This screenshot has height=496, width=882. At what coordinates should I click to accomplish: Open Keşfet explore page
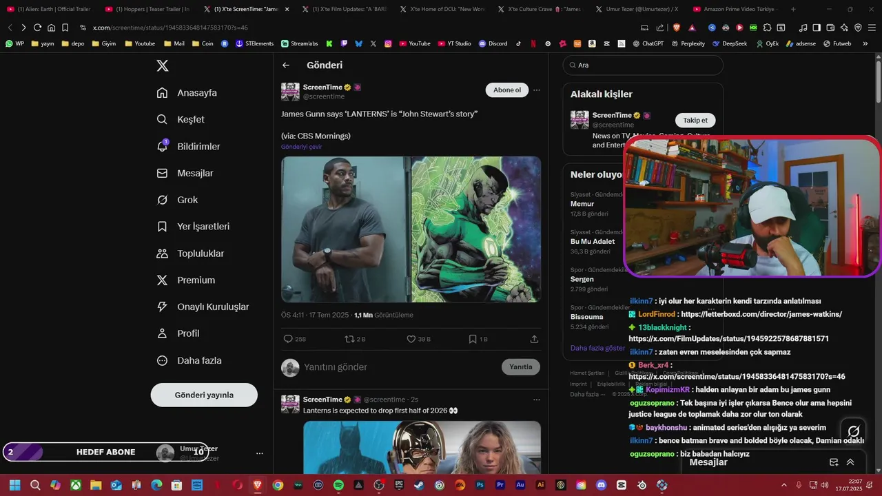181,120
